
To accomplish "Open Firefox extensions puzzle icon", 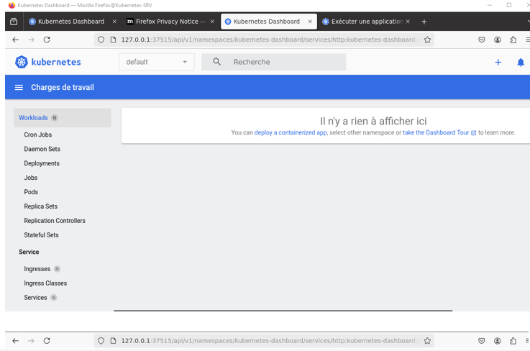I will click(513, 40).
